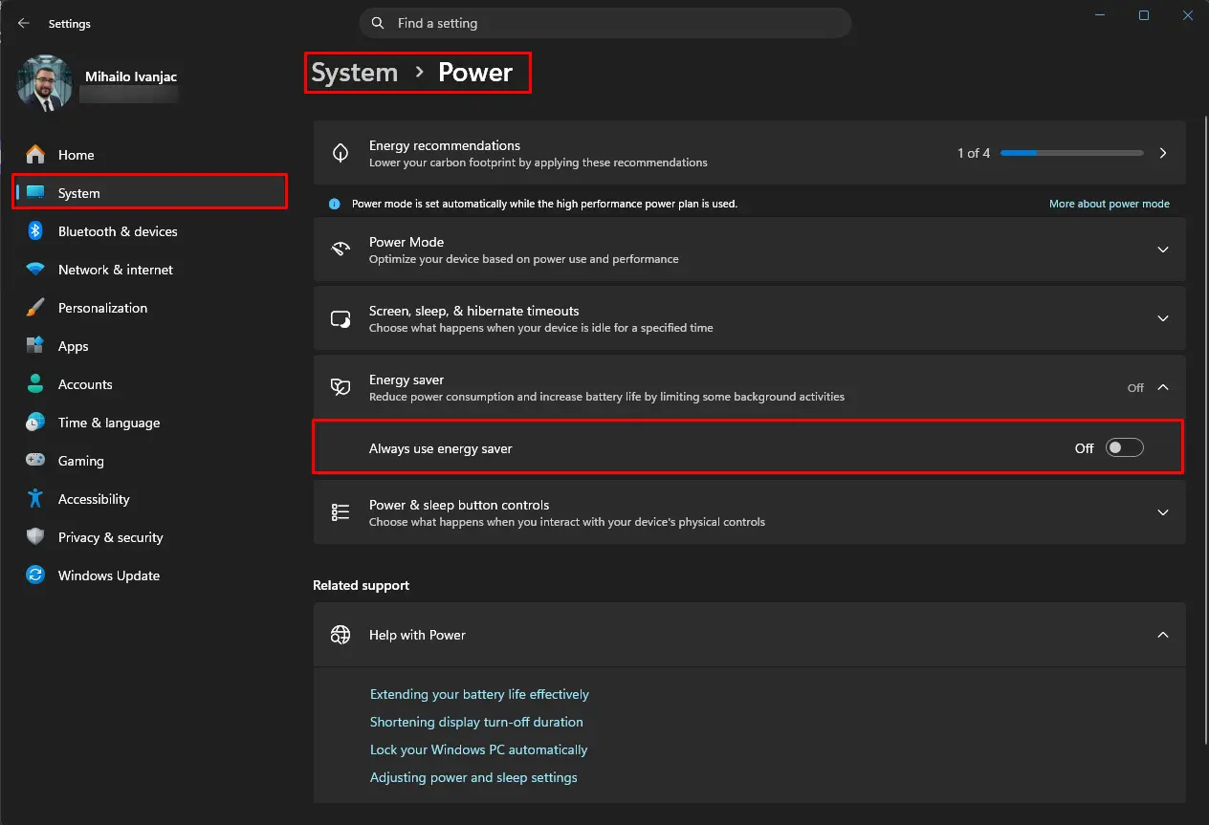The image size is (1209, 825).
Task: Click the 1 of 4 recommendations count
Action: pos(974,153)
